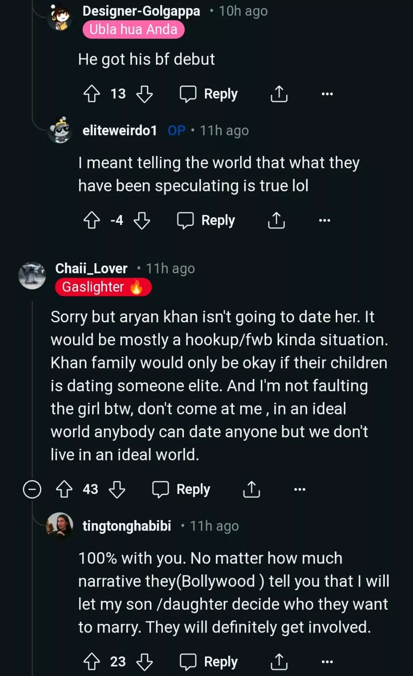Tap the red 'Gaslighter' user flair

click(103, 287)
